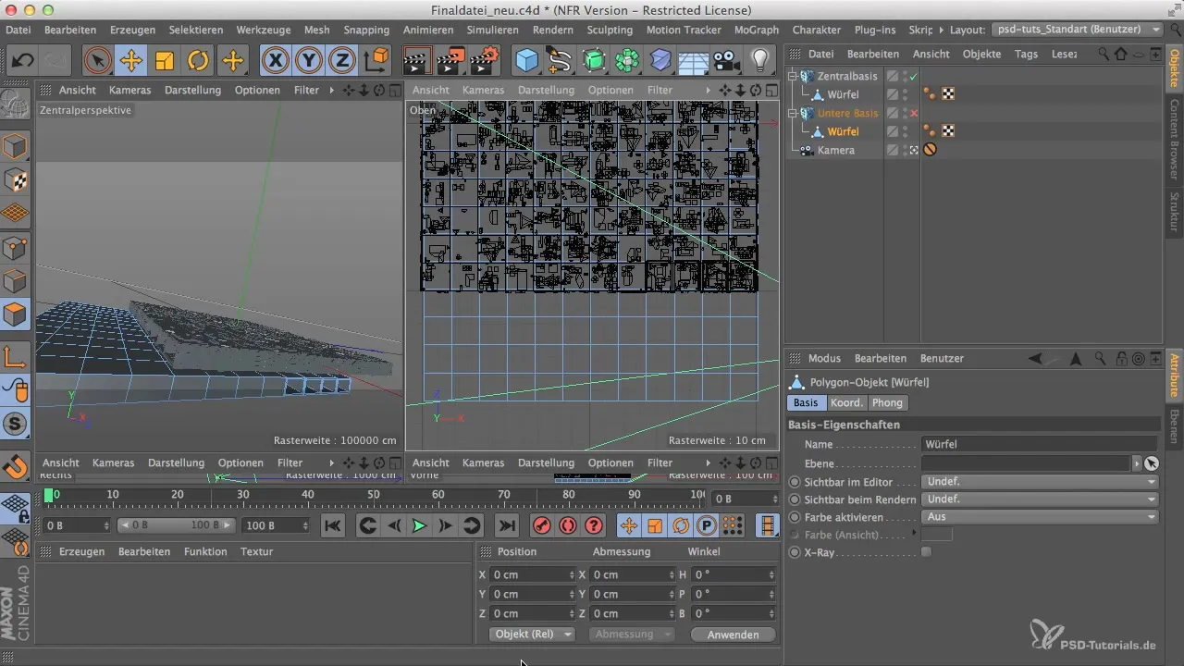Open Objekt (Rel) dropdown
Image resolution: width=1184 pixels, height=666 pixels.
coord(532,635)
